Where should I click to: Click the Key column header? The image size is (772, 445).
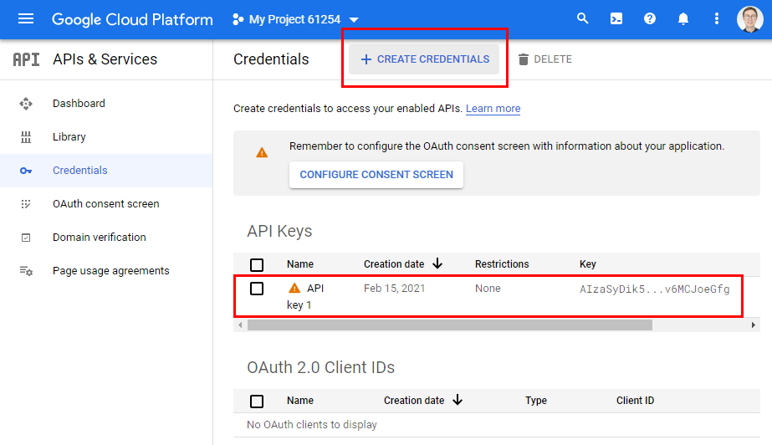587,264
